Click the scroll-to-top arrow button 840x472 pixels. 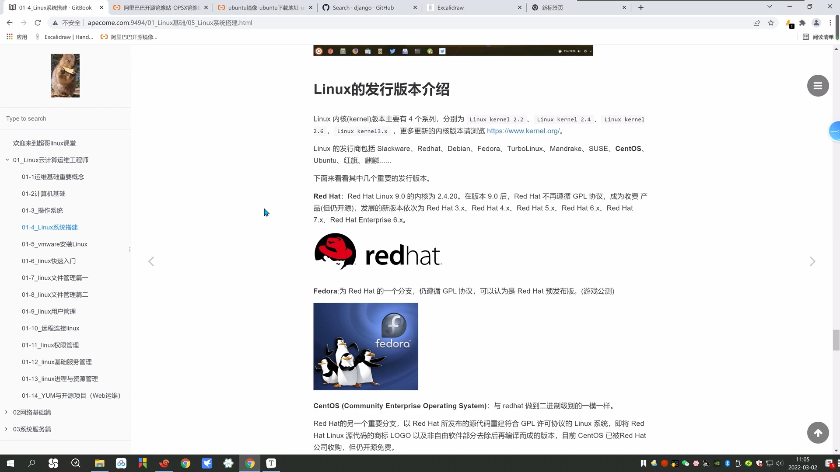tap(818, 433)
